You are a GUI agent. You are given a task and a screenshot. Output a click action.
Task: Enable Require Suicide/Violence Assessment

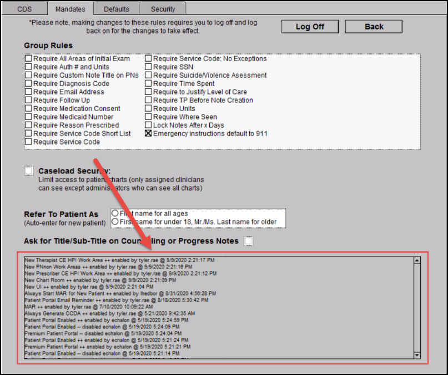coord(148,76)
